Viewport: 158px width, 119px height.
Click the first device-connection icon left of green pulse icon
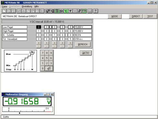48,11
